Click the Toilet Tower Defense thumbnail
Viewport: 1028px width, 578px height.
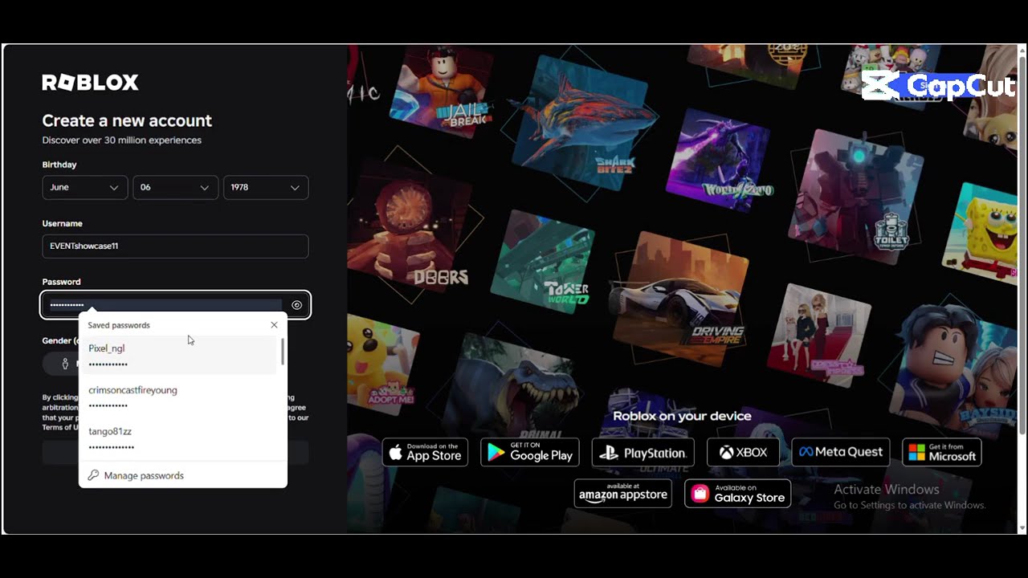pos(856,197)
